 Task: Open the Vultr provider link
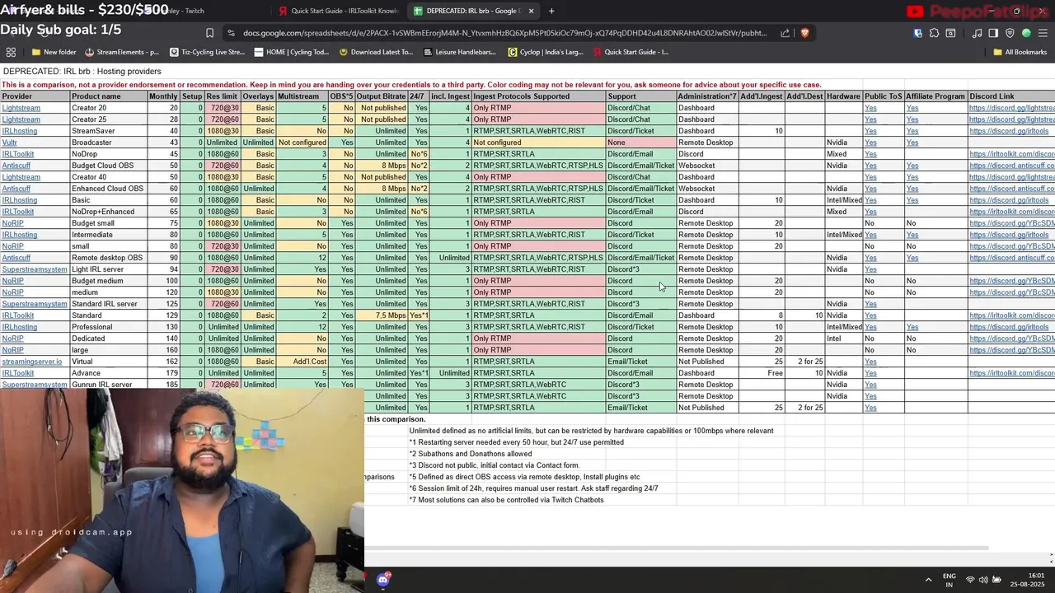(10, 142)
